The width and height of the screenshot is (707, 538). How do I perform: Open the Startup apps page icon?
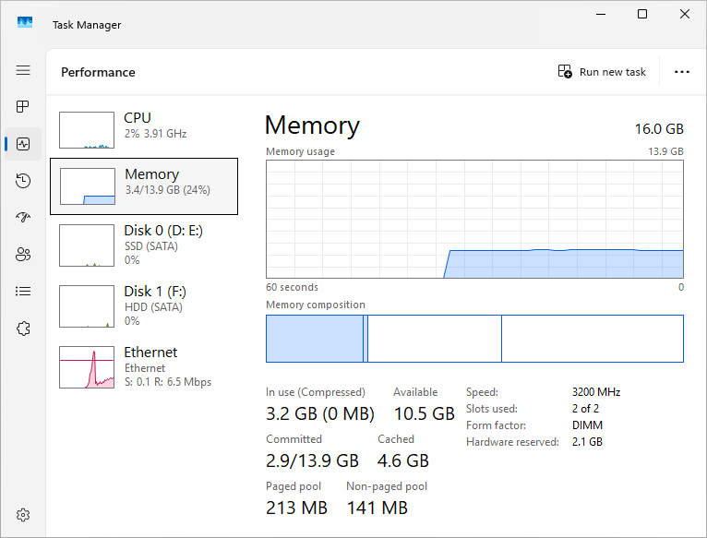(23, 218)
